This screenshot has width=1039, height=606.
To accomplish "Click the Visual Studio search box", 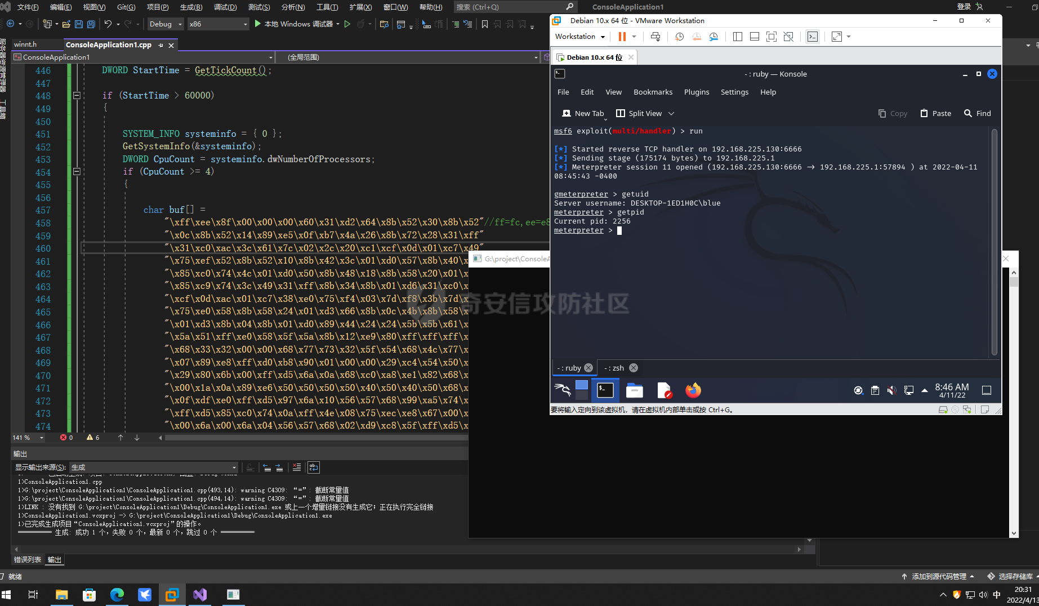I will tap(515, 7).
